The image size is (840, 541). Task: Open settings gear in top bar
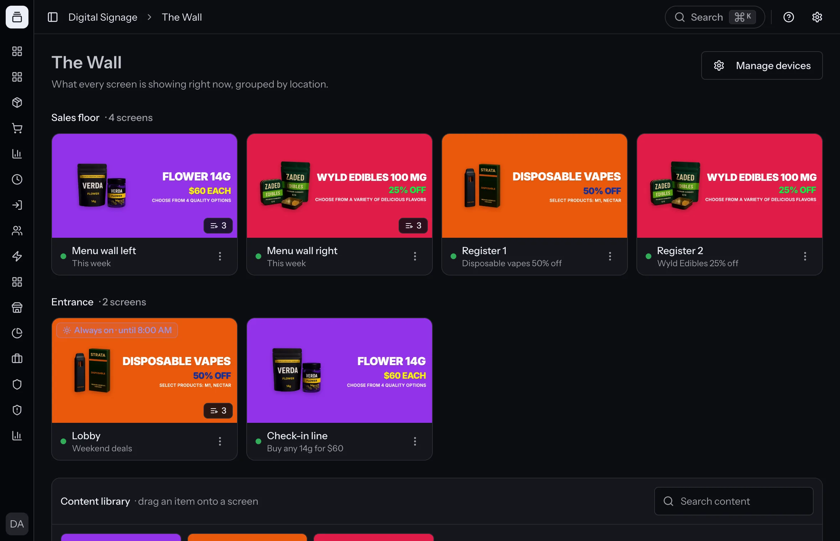tap(817, 17)
